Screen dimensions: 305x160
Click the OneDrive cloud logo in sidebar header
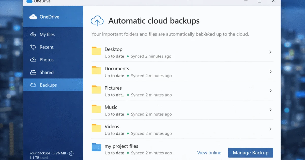click(33, 17)
